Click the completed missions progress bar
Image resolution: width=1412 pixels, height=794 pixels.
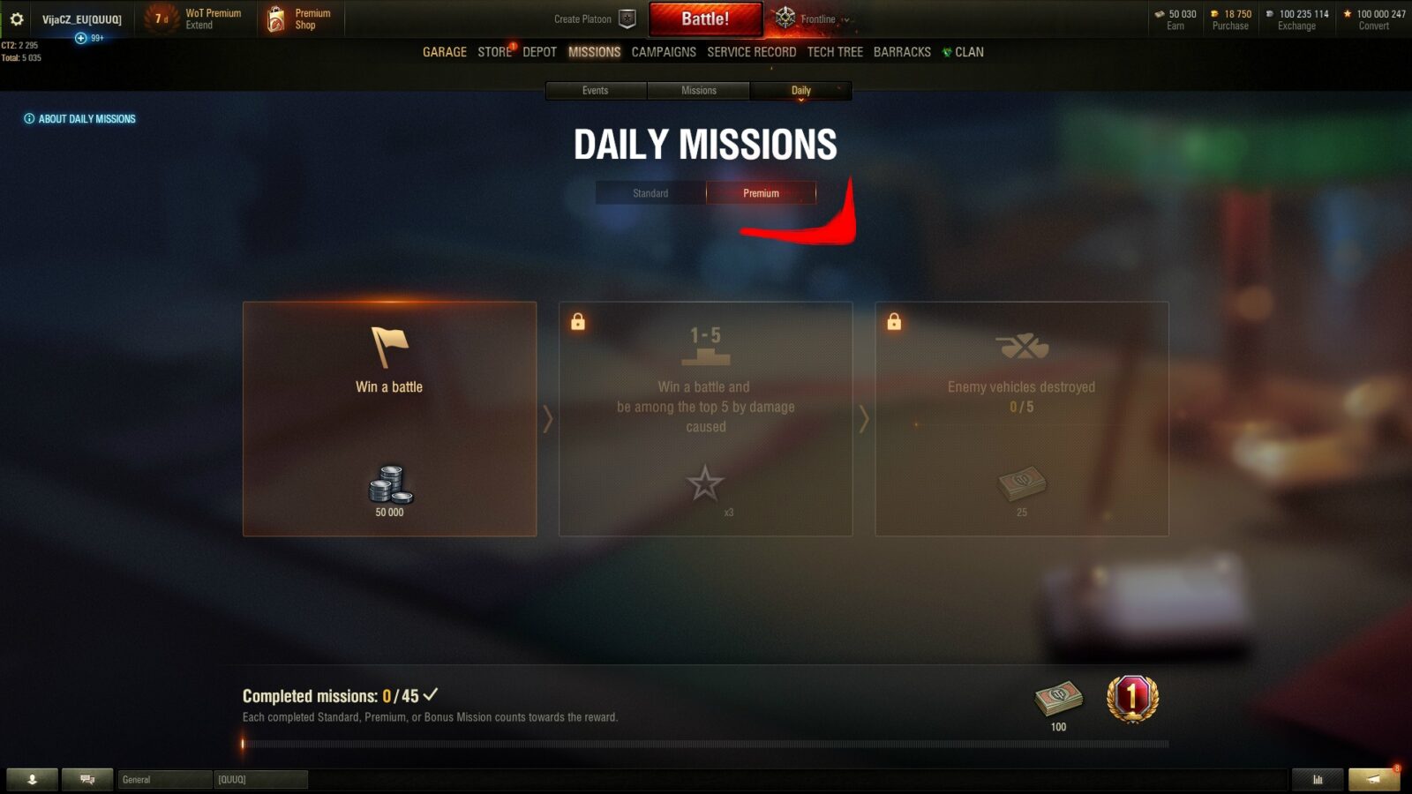pos(705,745)
